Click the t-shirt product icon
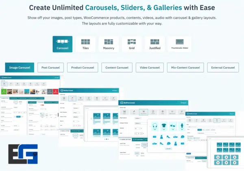This screenshot has width=244, height=171. pos(164,126)
